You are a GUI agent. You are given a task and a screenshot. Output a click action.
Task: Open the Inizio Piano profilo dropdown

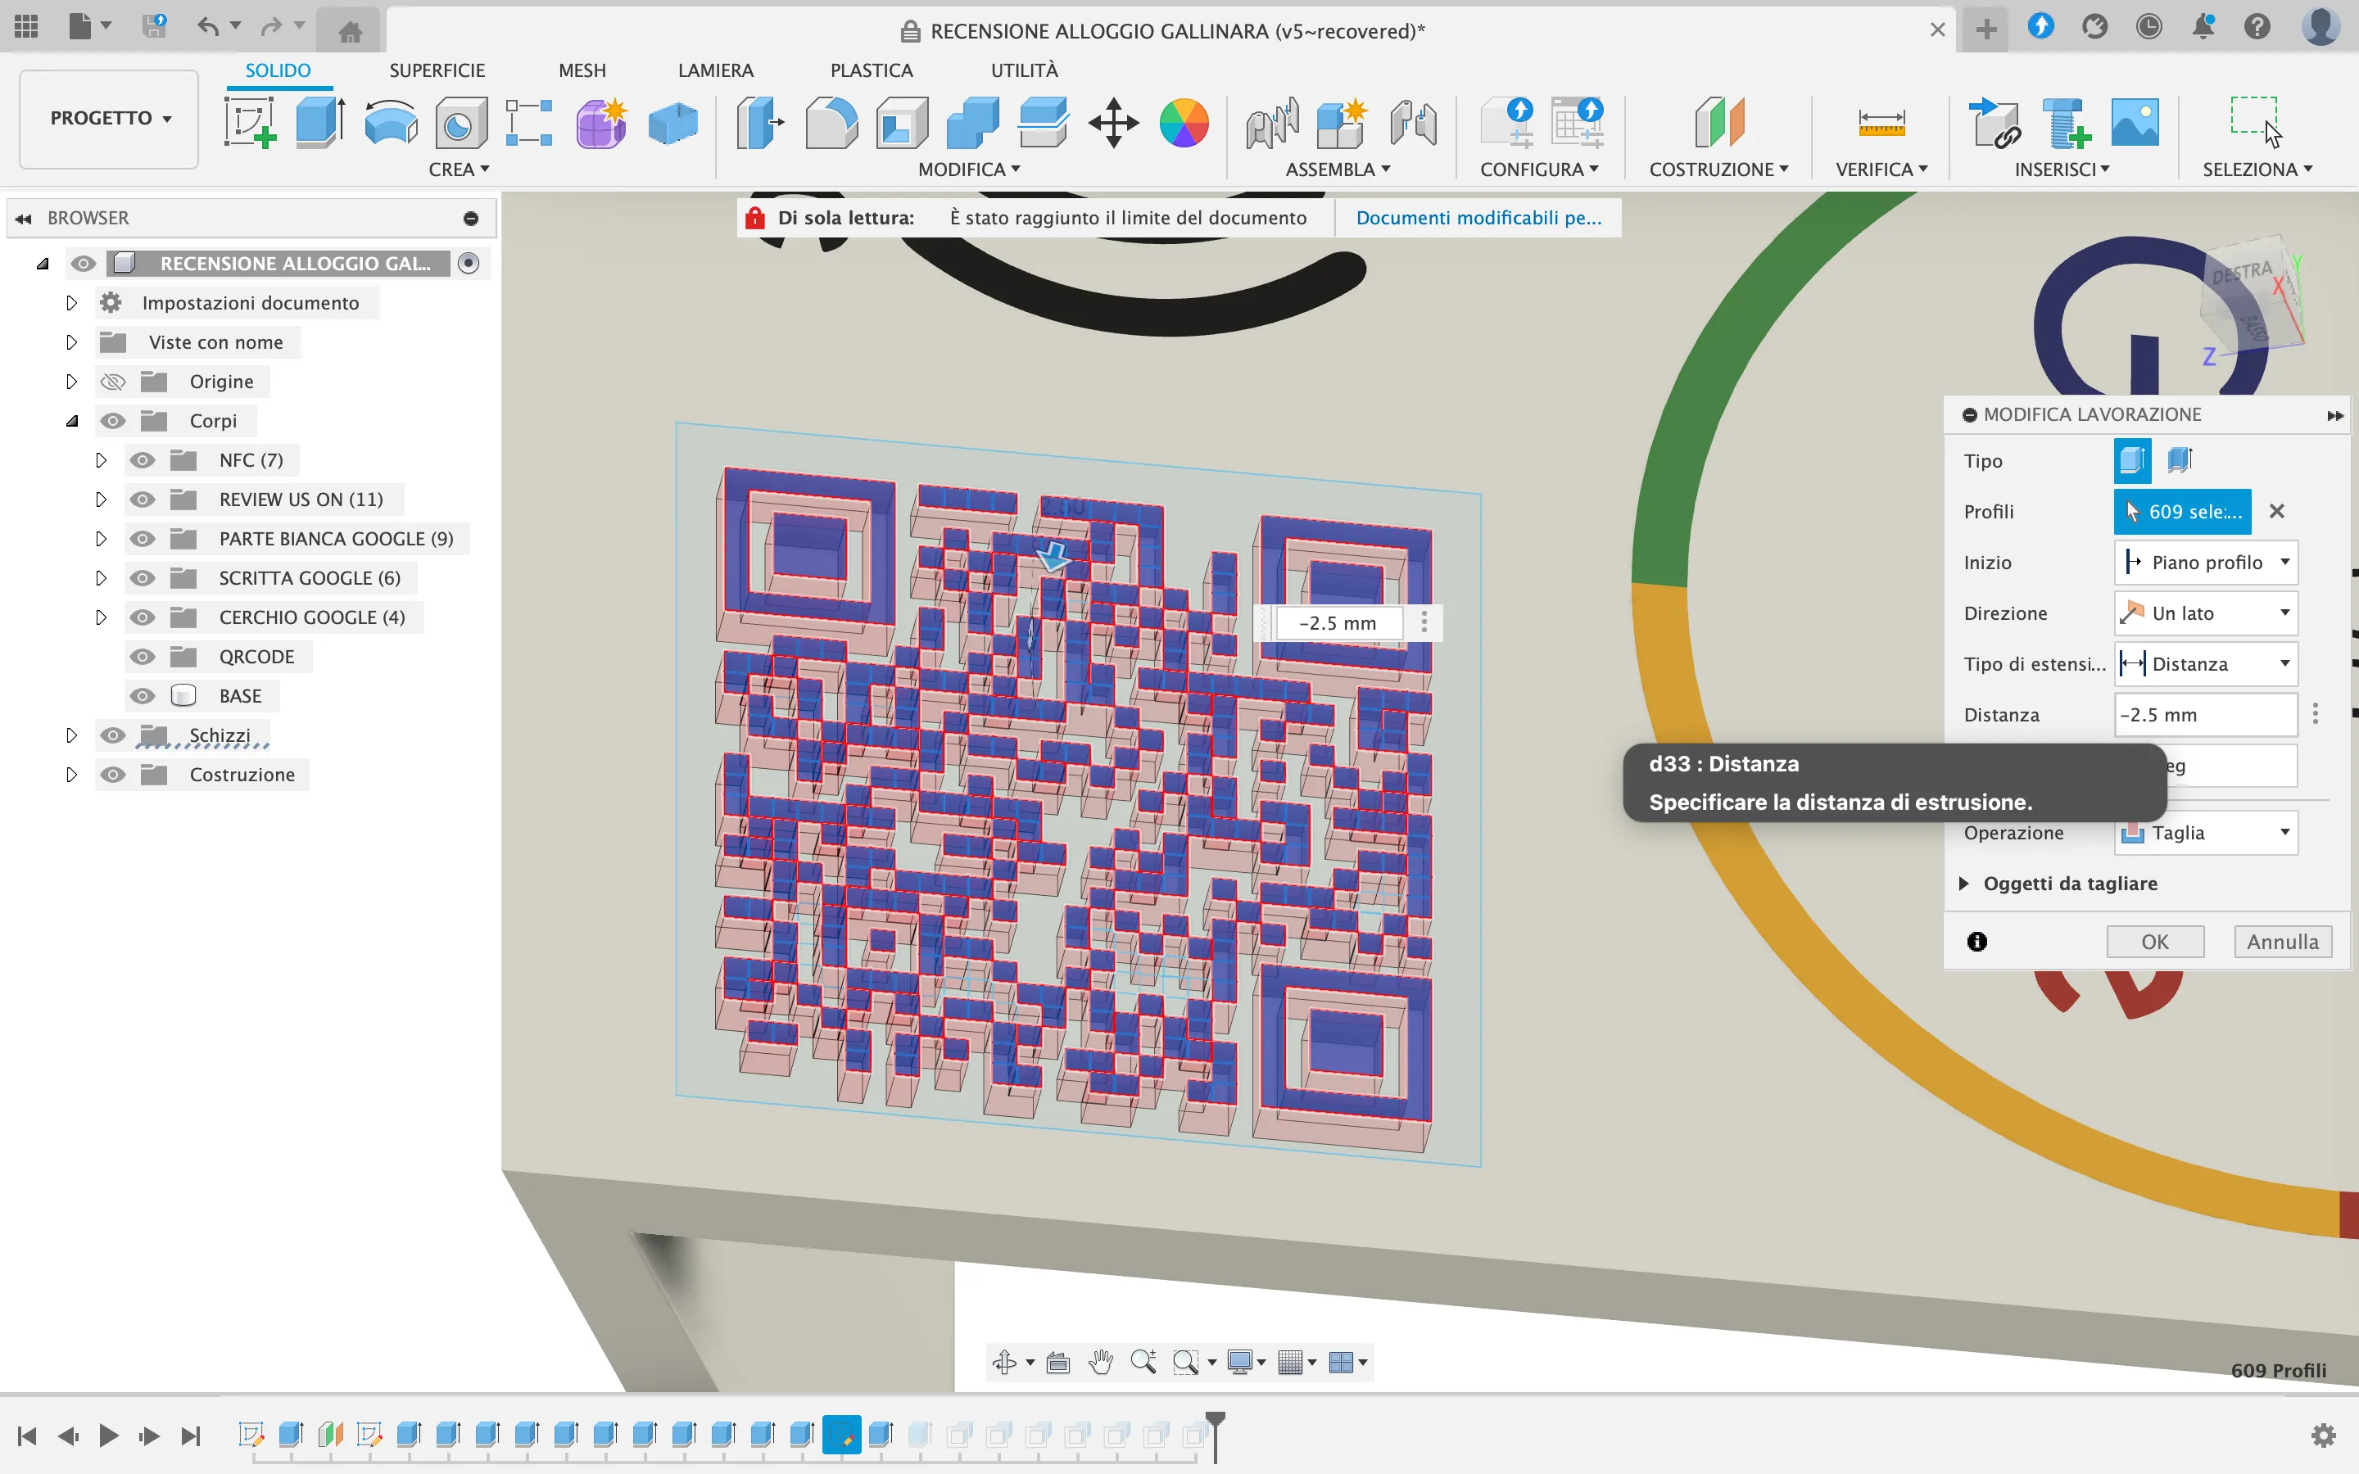tap(2206, 563)
